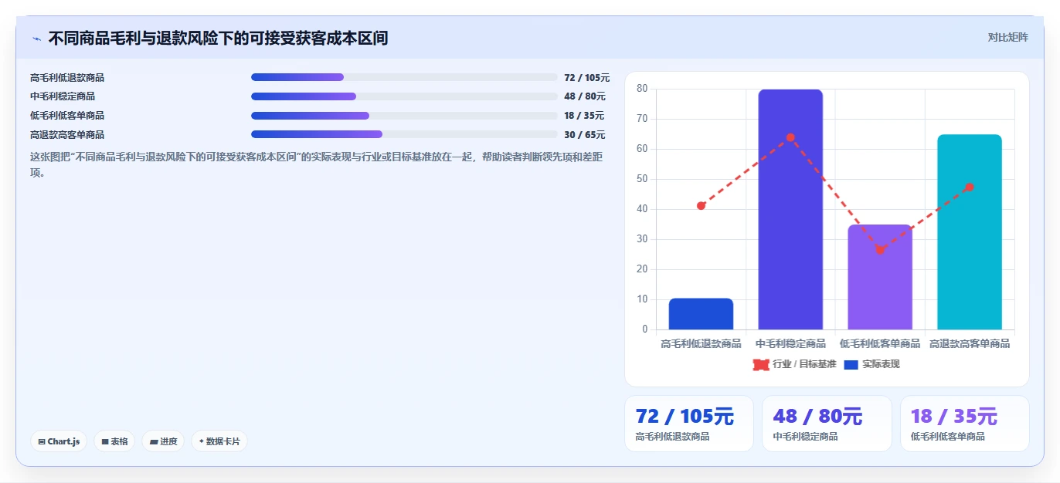Toggle the 行业 / 目标基准 legend item
The height and width of the screenshot is (483, 1060).
coord(794,364)
